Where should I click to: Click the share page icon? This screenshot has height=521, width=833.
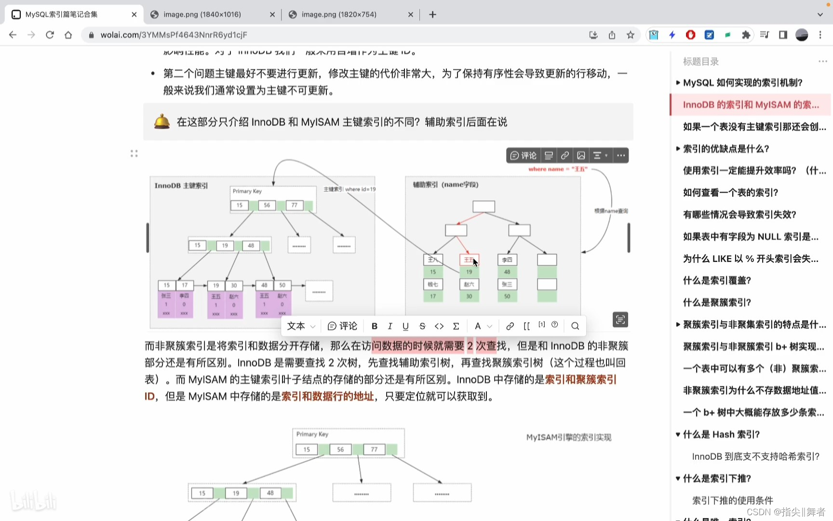tap(612, 35)
